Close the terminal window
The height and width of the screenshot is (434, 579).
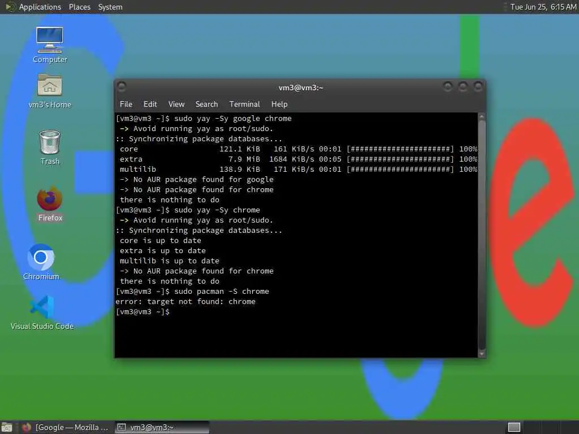tap(478, 86)
